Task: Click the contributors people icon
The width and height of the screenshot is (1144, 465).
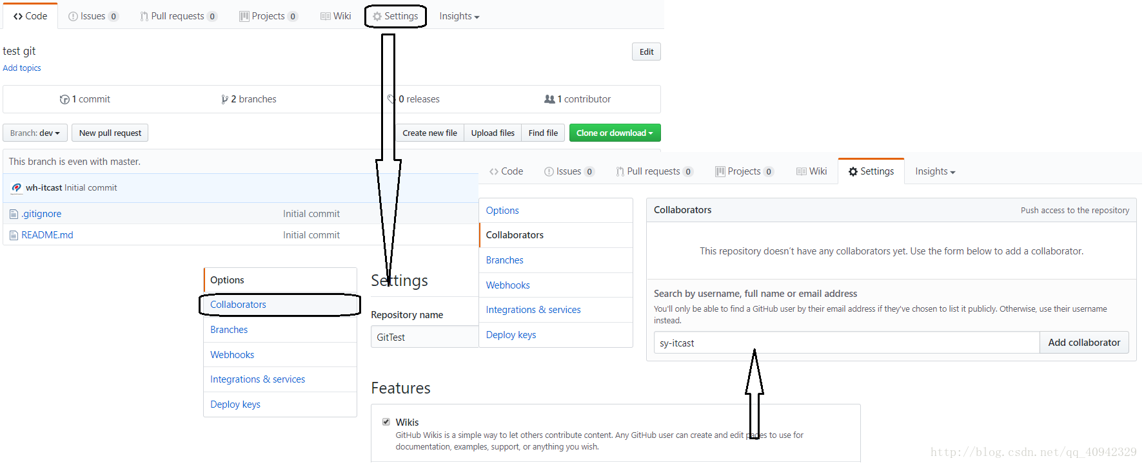Action: coord(549,99)
